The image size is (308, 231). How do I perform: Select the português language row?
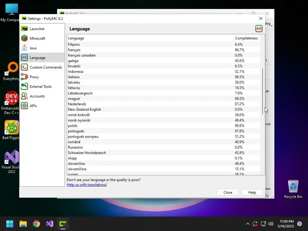pyautogui.click(x=164, y=131)
